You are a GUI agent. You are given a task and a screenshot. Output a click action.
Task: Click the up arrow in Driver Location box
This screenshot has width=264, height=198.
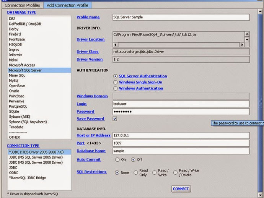coord(247,34)
